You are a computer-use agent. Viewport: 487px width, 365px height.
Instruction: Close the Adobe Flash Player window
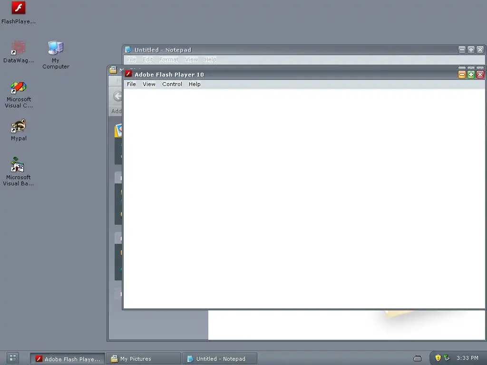coord(480,75)
